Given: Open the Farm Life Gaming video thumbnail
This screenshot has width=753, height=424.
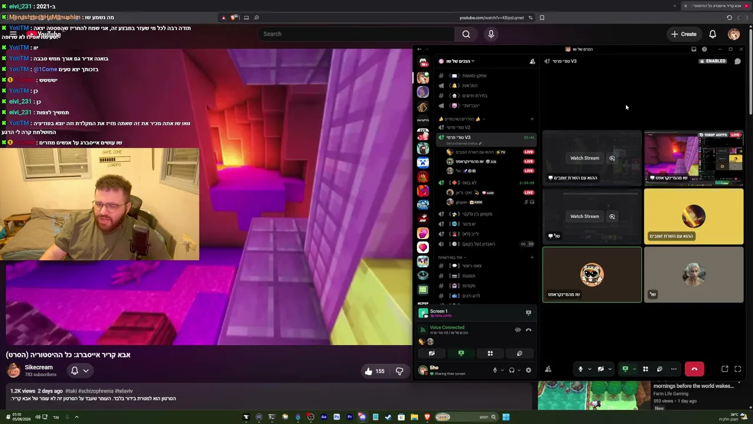Looking at the screenshot, I should pos(593,396).
